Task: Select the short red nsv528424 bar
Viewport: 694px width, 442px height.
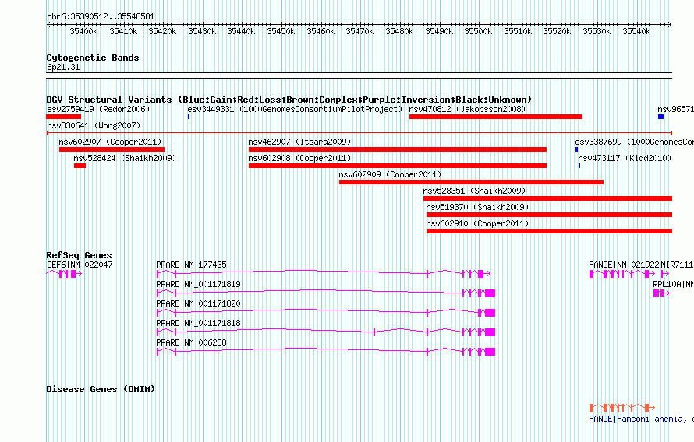Action: click(80, 166)
